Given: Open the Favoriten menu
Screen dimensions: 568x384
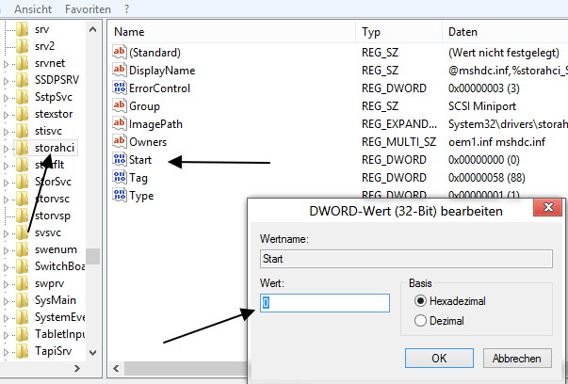Looking at the screenshot, I should pyautogui.click(x=88, y=9).
